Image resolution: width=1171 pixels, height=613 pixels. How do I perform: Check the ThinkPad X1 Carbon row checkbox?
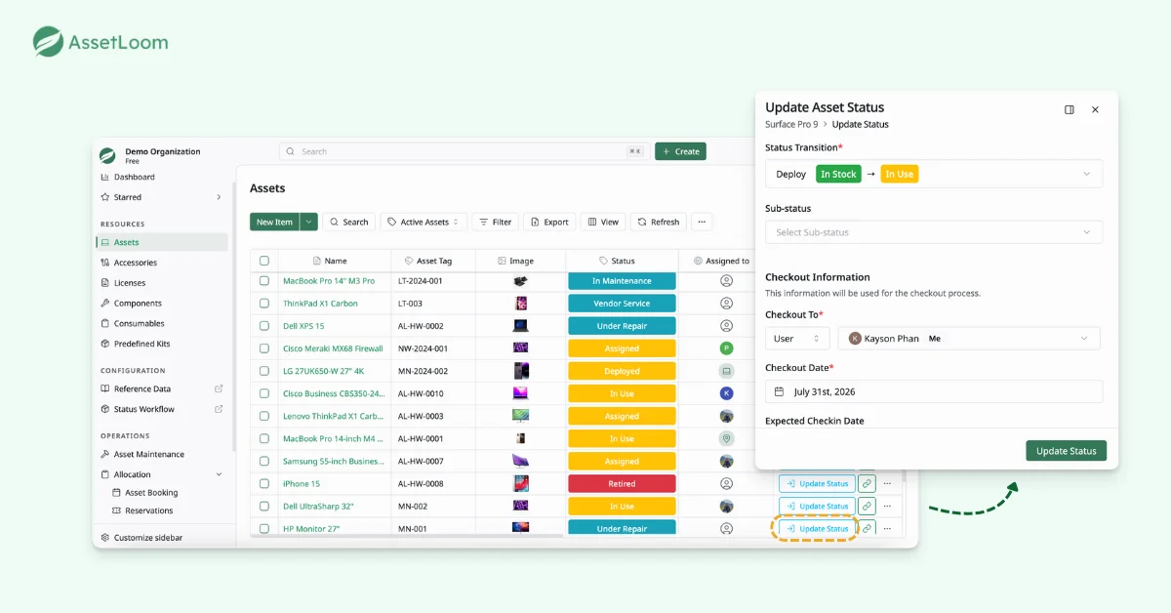264,304
